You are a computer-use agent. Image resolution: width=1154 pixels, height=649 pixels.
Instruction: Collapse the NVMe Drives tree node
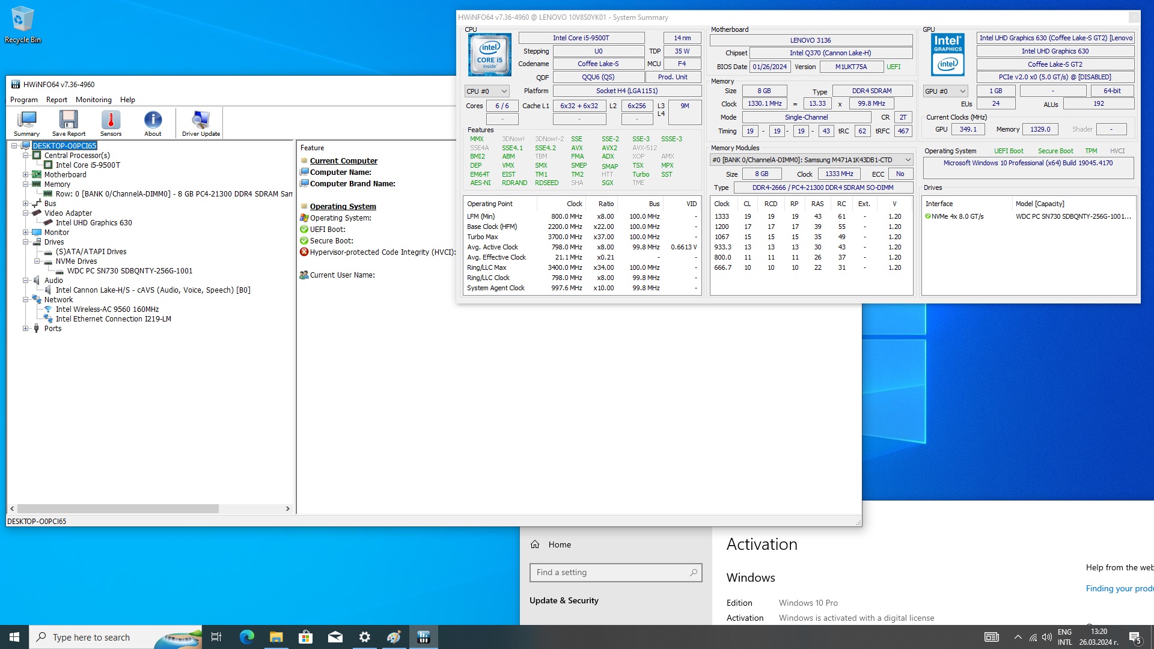37,261
